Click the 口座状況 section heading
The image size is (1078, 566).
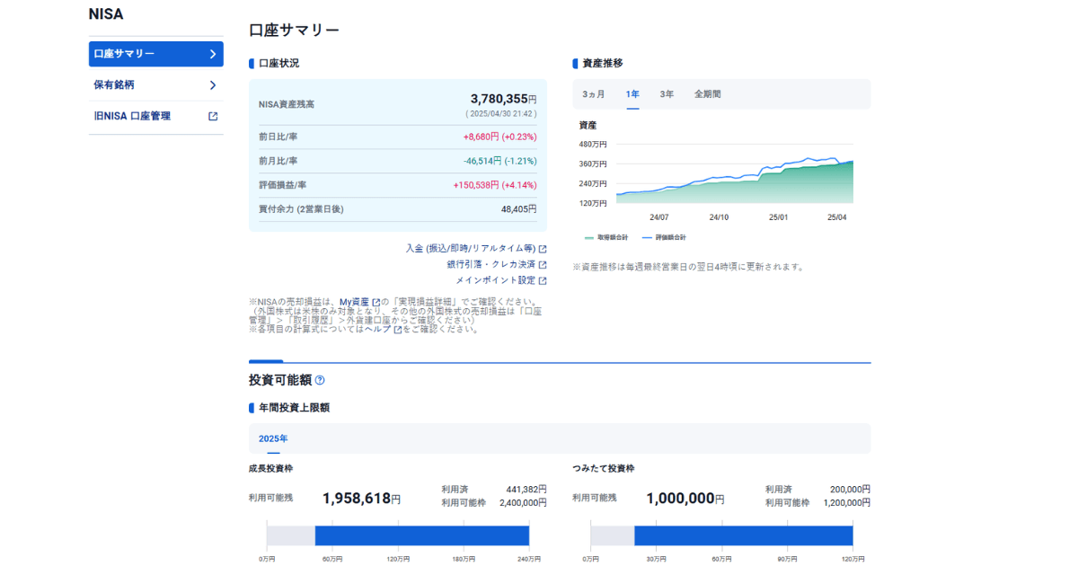(x=278, y=64)
